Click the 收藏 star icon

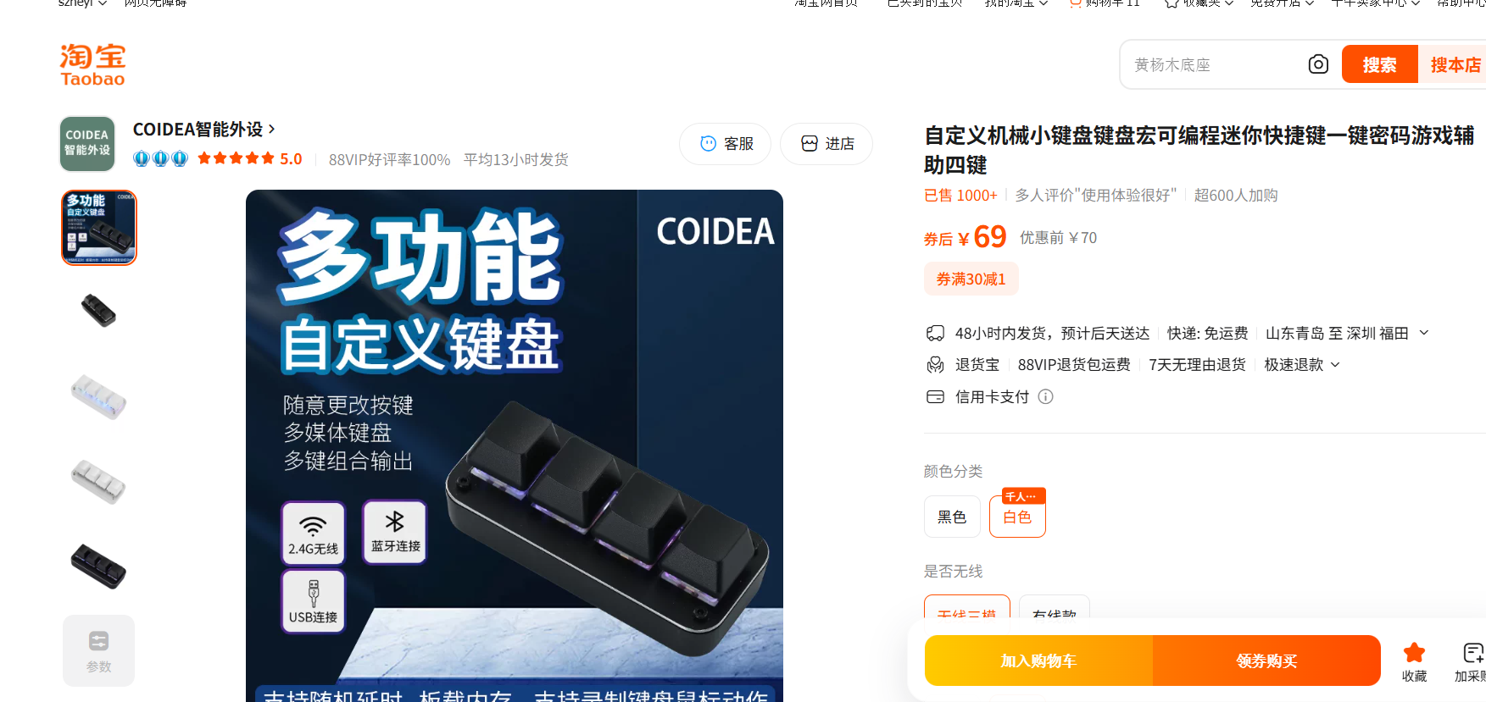click(x=1414, y=653)
